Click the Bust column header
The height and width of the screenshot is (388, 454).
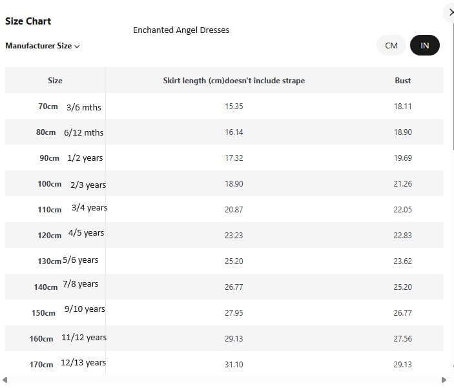tap(402, 81)
